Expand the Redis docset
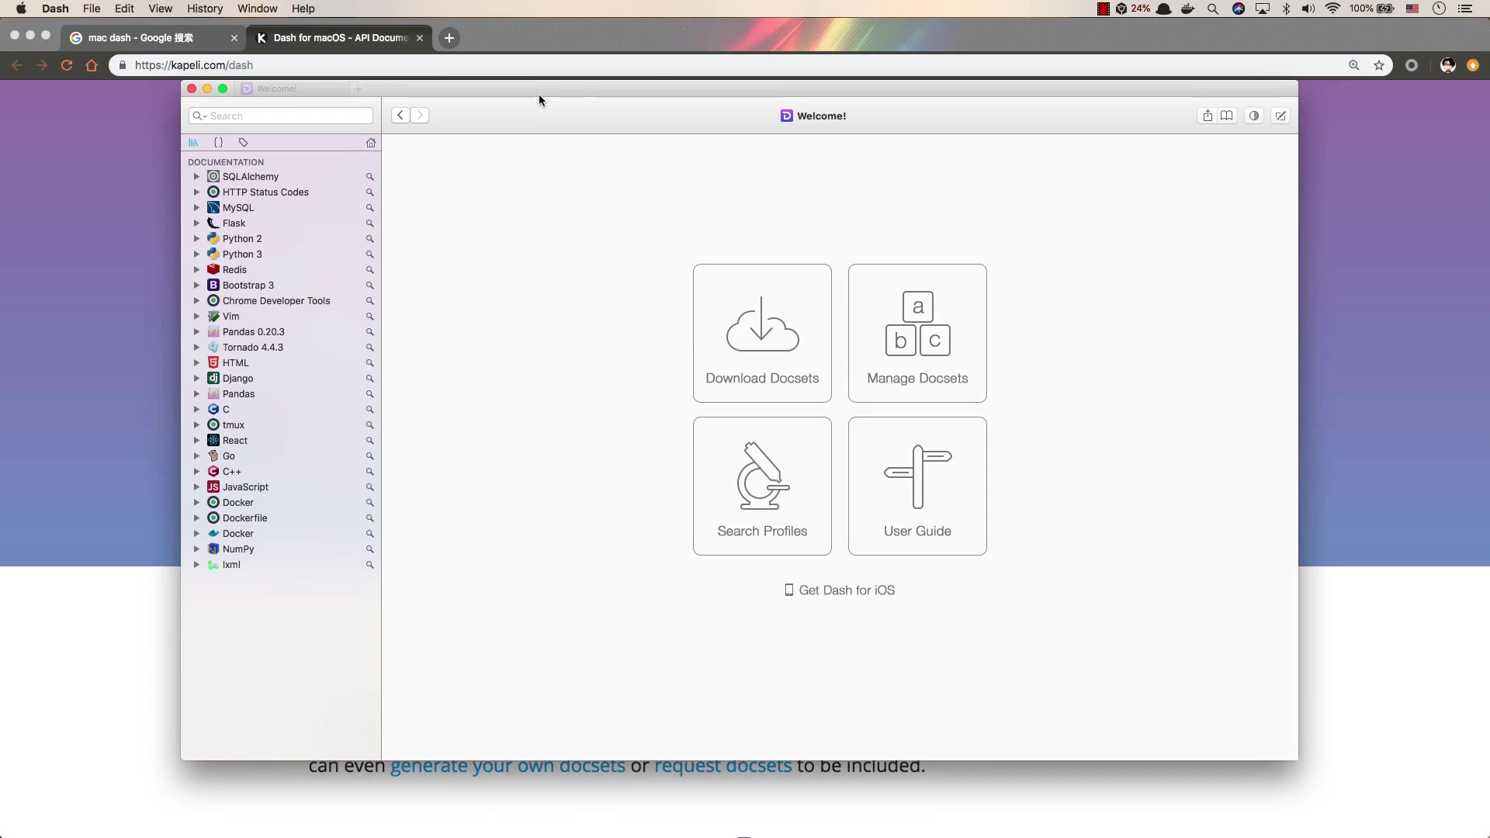Image resolution: width=1490 pixels, height=838 pixels. coord(196,270)
